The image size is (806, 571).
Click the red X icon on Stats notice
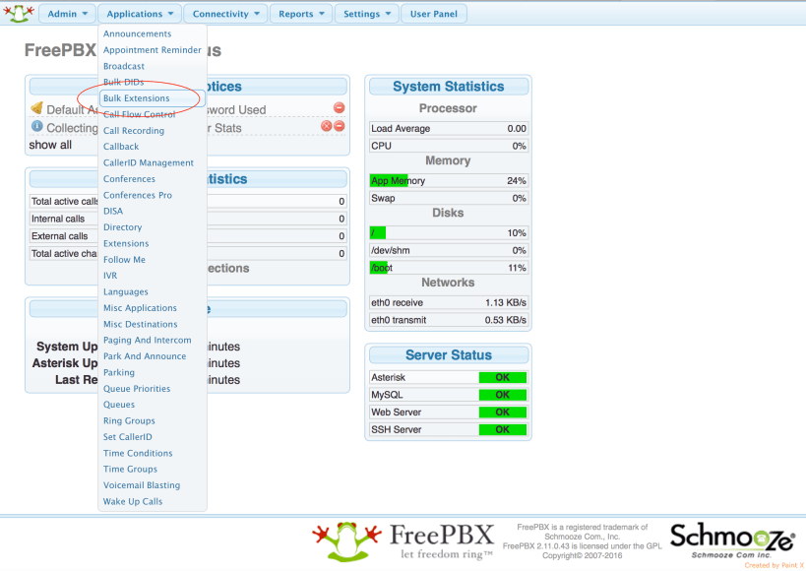coord(327,126)
